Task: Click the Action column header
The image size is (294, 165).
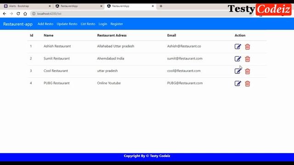Action: pyautogui.click(x=240, y=35)
